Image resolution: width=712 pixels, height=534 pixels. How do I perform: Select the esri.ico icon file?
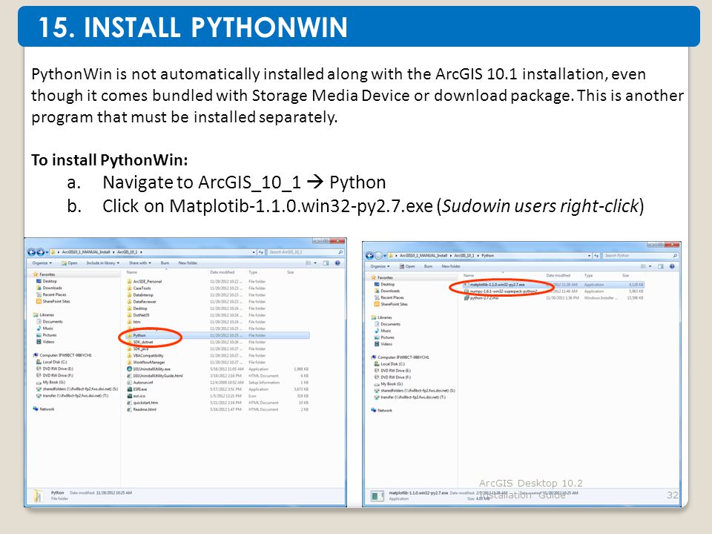click(136, 396)
